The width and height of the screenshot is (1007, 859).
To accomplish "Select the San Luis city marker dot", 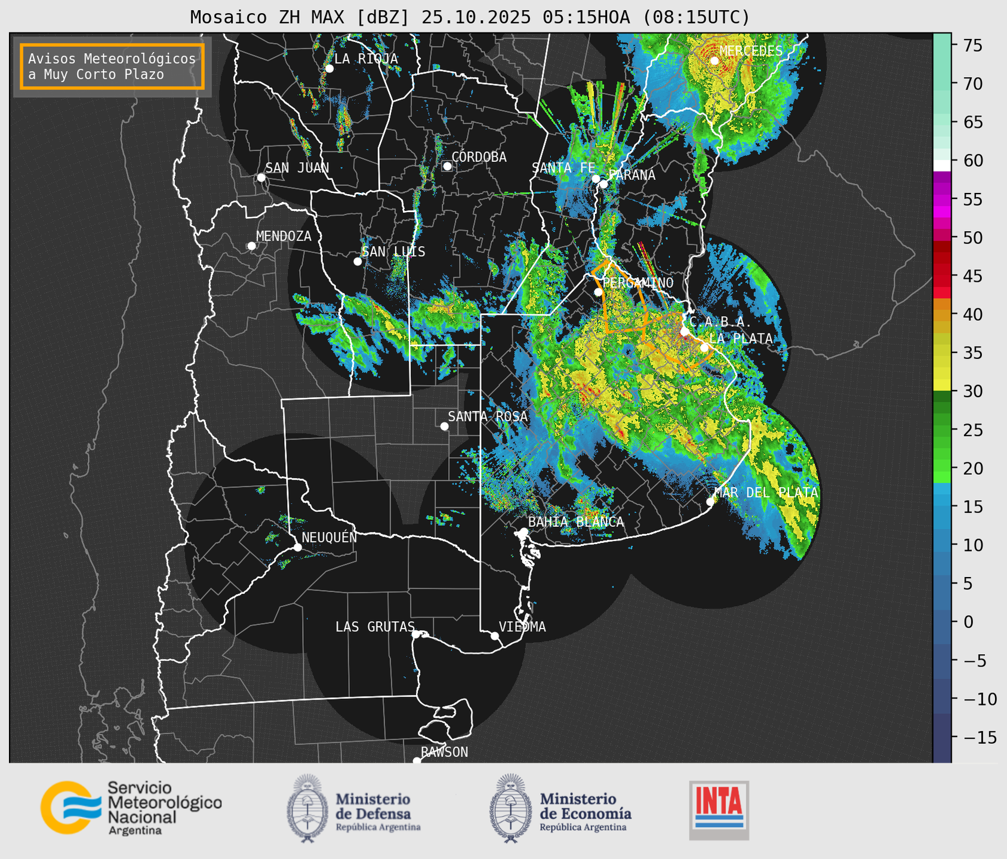I will (358, 262).
